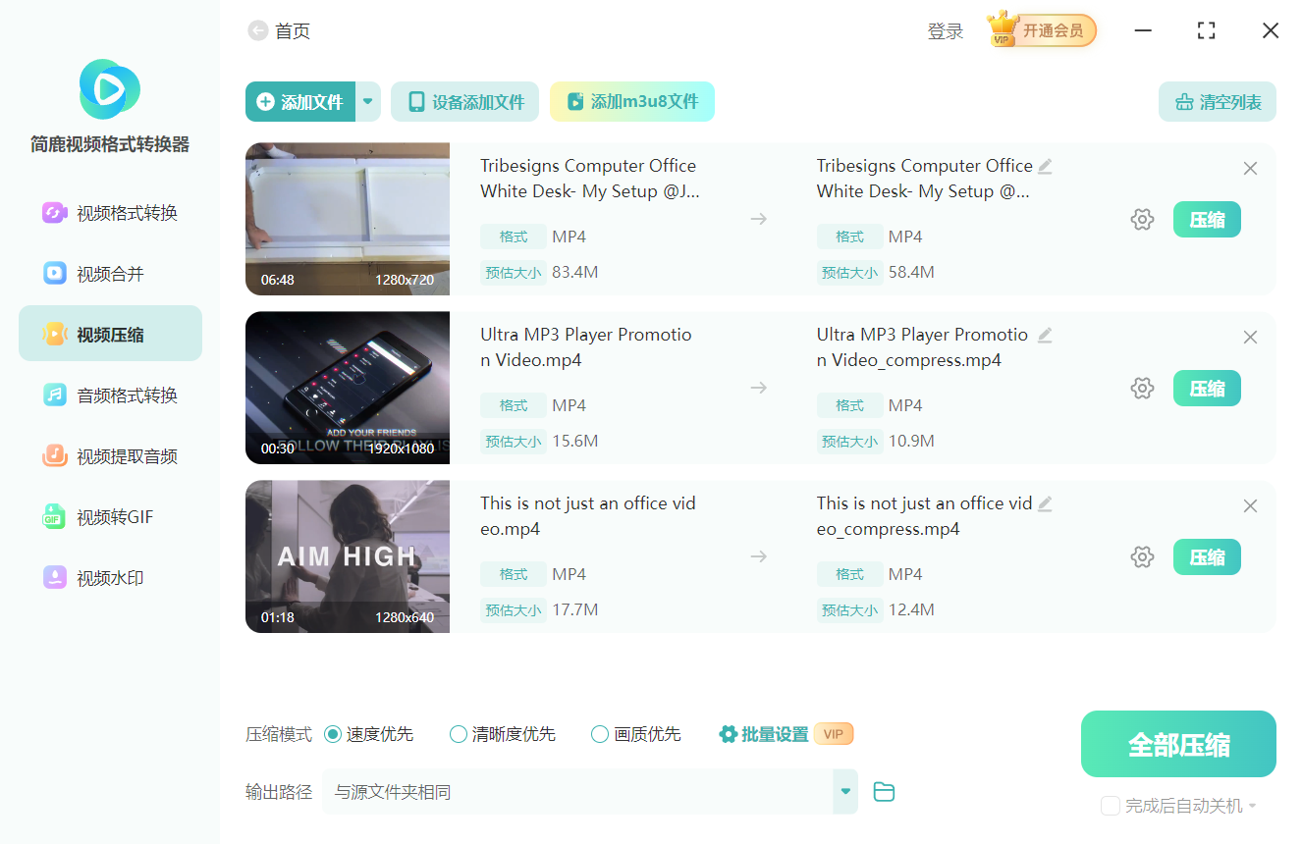Go to 视频转GIF in the sidebar
1302x844 pixels.
coord(110,517)
